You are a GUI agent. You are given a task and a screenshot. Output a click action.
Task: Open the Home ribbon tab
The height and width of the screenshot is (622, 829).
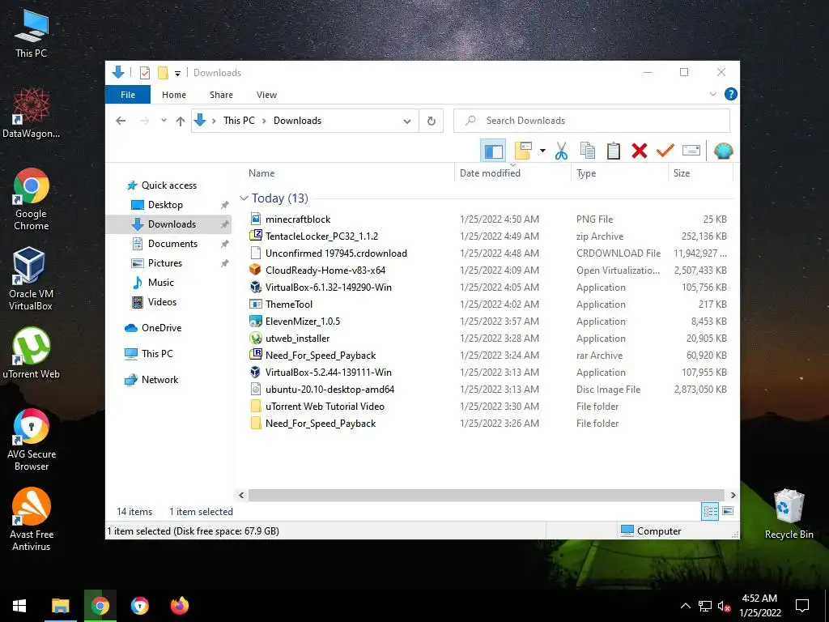(x=174, y=95)
